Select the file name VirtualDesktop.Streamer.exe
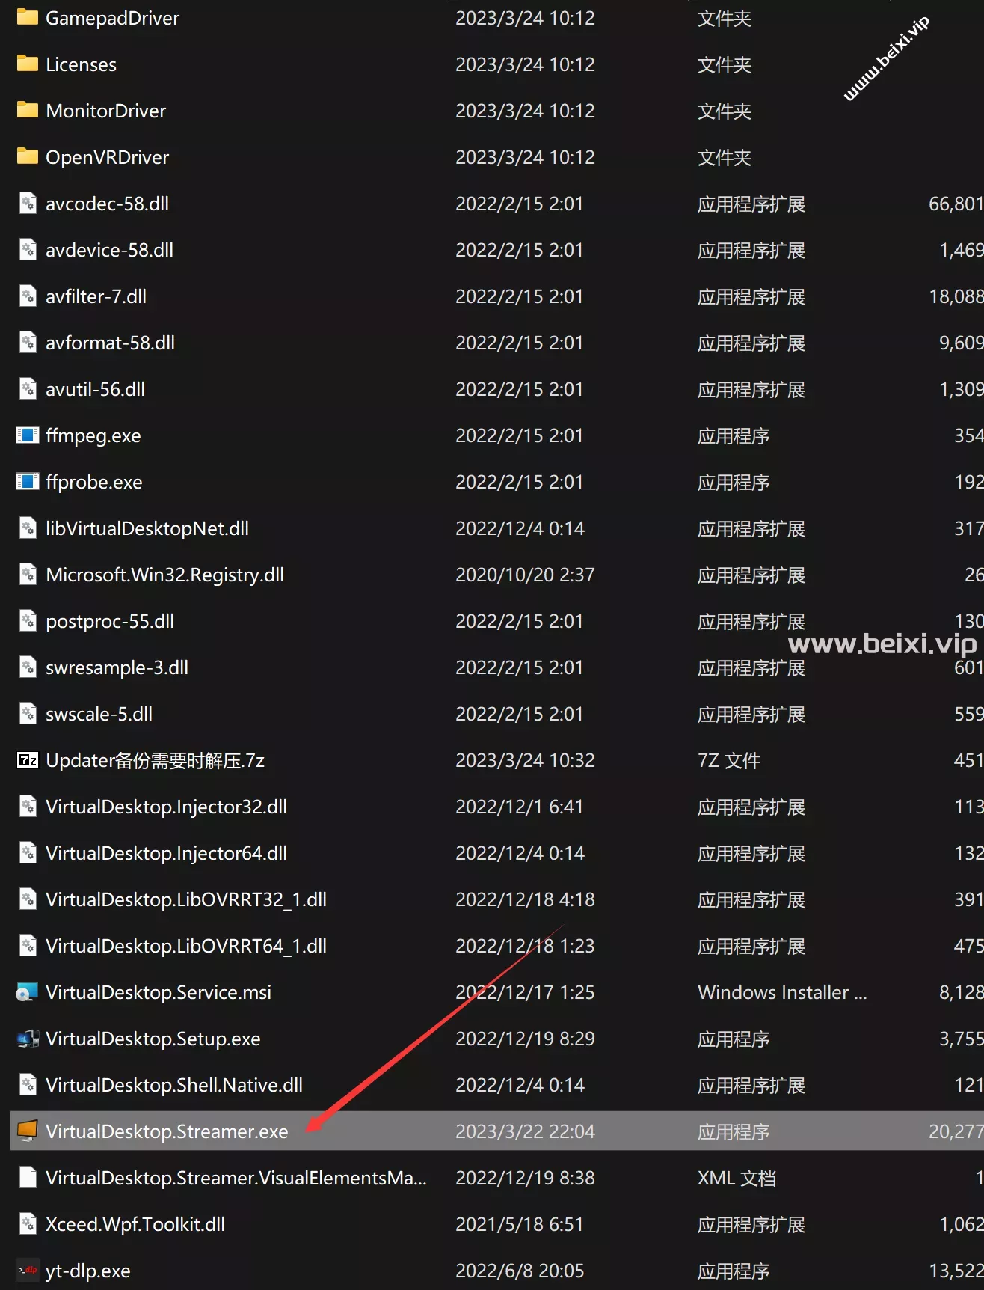Viewport: 984px width, 1290px height. point(167,1131)
